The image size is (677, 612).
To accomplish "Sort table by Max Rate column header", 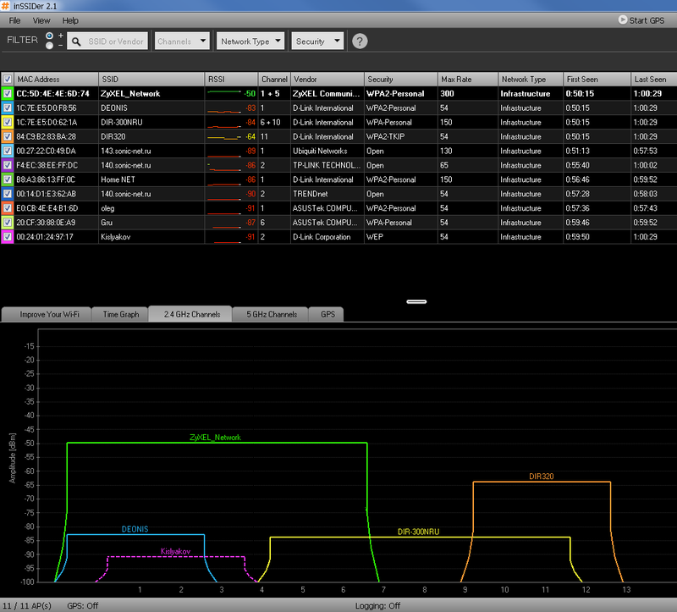I will click(x=468, y=79).
